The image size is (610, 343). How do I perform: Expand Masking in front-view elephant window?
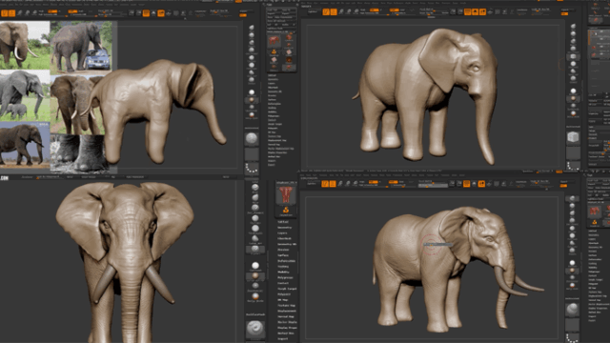(283, 267)
